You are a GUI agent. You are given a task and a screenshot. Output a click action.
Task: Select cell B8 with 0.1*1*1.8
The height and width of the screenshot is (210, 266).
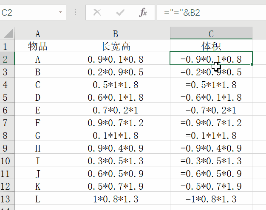115,134
